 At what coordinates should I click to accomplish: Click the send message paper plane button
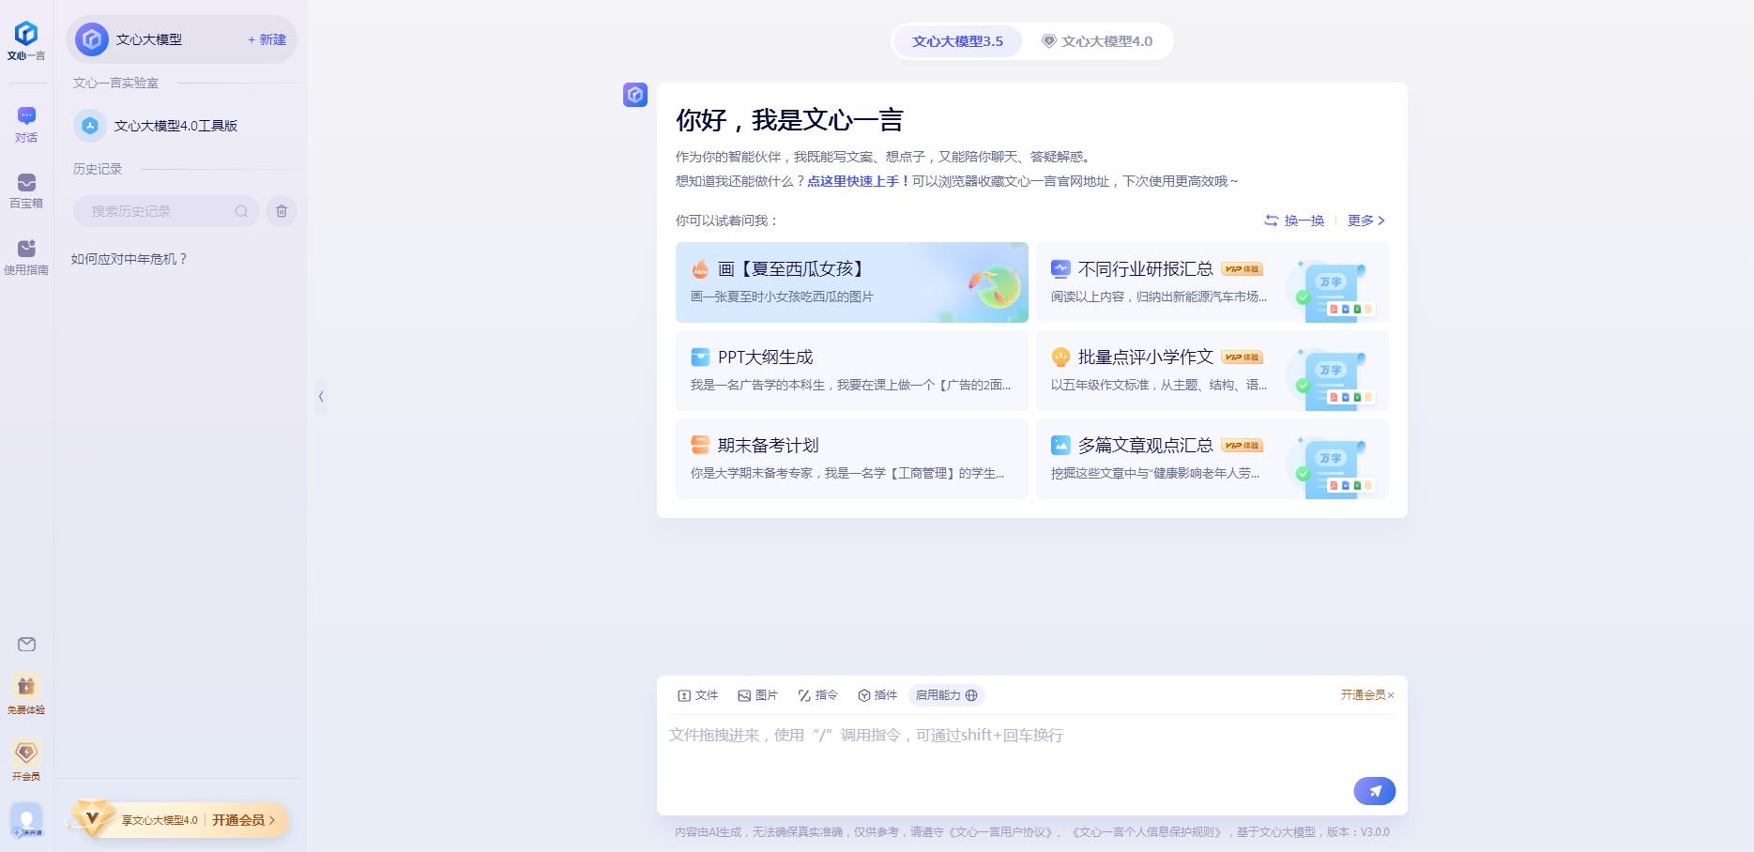pos(1374,791)
